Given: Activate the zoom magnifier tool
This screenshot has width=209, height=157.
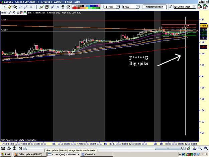Looking at the screenshot, I should click(15, 7).
